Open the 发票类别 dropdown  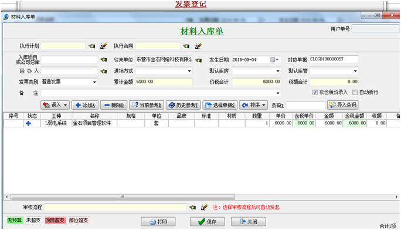[94, 82]
